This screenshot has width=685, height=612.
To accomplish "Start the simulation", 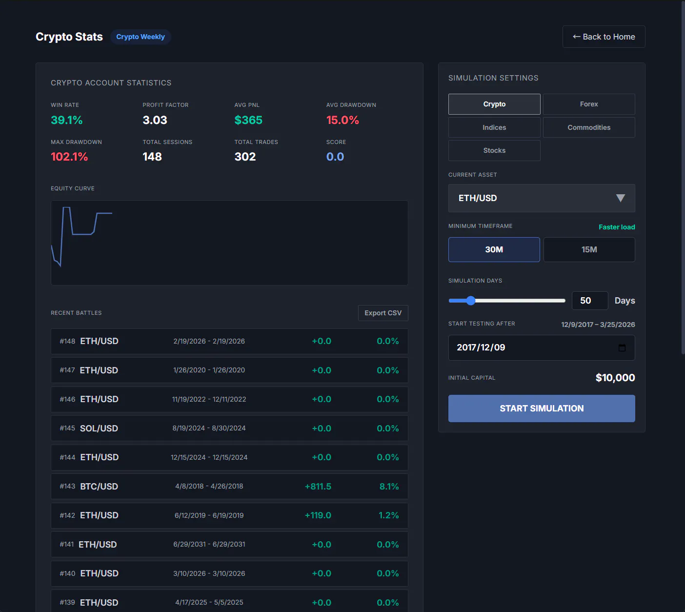I will click(542, 408).
